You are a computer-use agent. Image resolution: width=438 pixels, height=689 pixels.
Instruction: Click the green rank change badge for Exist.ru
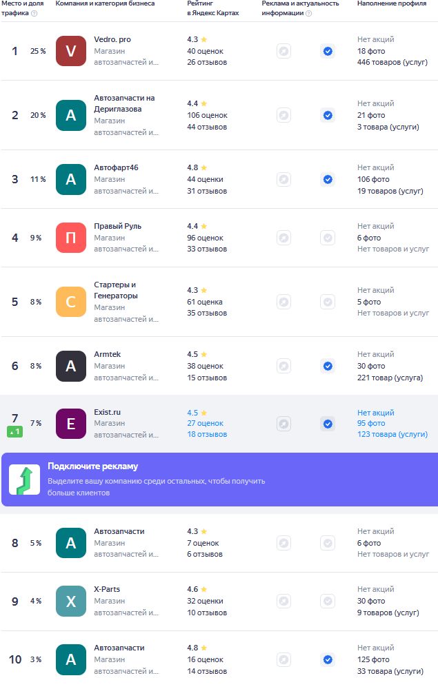[x=15, y=431]
